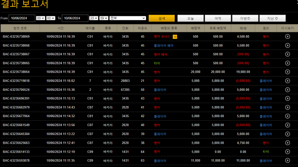Image resolution: width=298 pixels, height=167 pixels.
Task: Replay bet BAC-63235738068
Action: coord(287,45)
